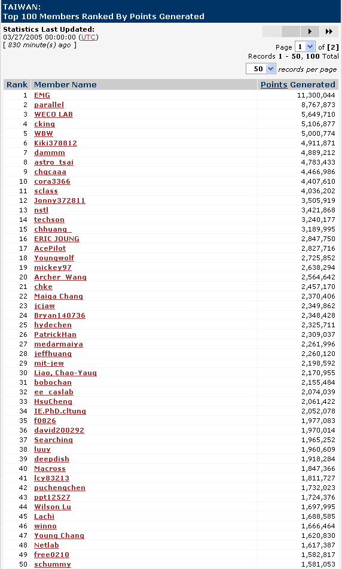Screen dimensions: 342x569
Task: Select member puchengchen
Action: coord(59,488)
